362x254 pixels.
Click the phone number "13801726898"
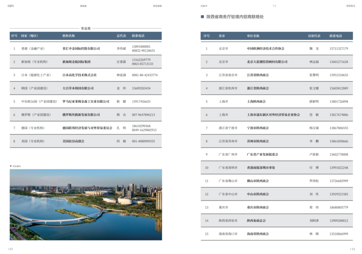pyautogui.click(x=339, y=102)
